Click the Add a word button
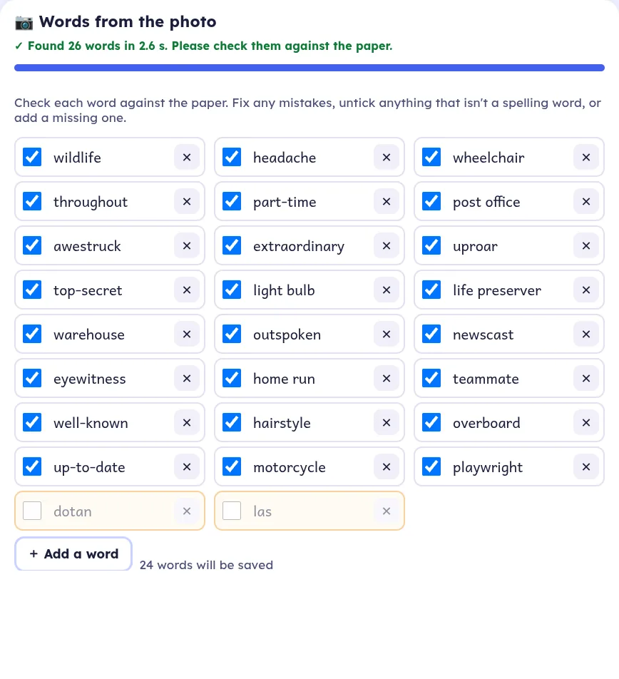The width and height of the screenshot is (619, 679). pyautogui.click(x=73, y=554)
